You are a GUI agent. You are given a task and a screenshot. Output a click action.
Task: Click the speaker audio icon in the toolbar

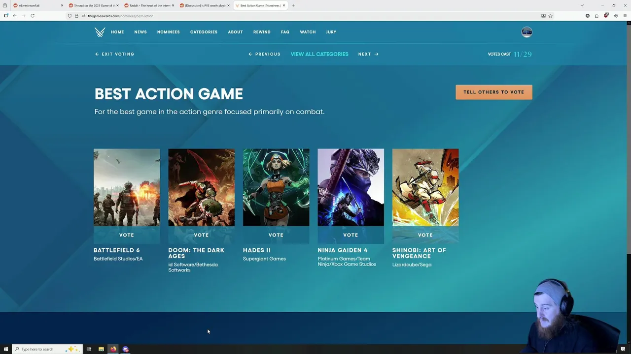616,16
